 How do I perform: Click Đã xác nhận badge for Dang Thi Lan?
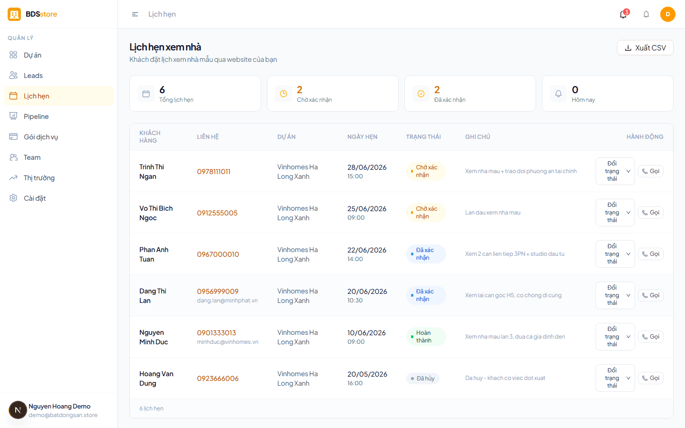pos(426,295)
